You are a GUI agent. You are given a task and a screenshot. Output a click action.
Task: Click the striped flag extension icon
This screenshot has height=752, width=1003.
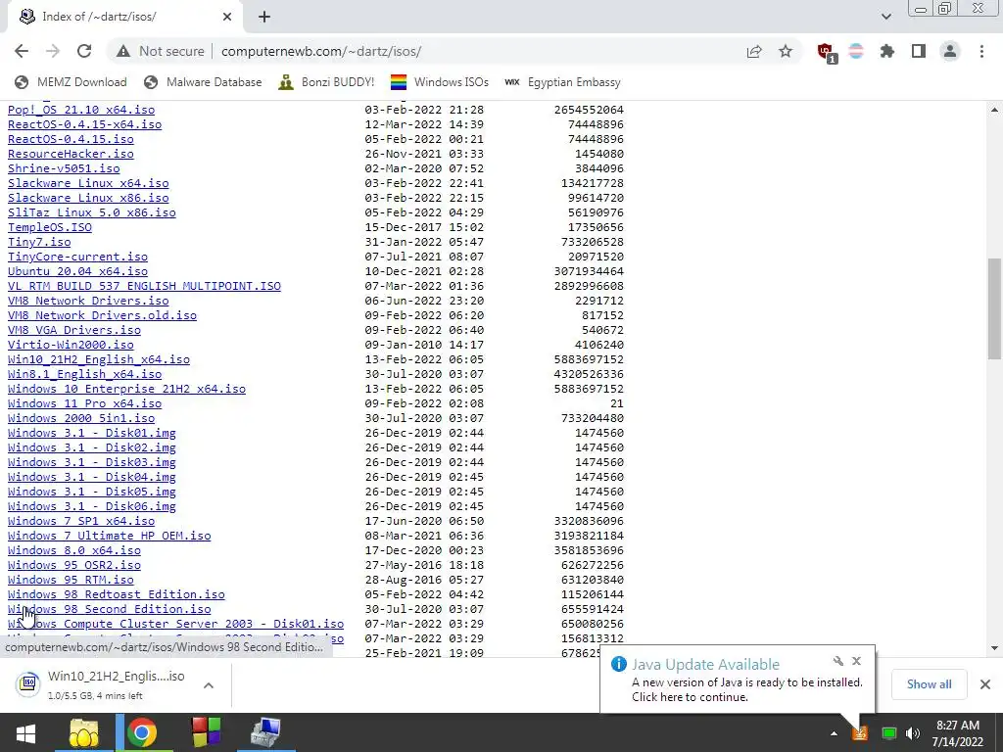(x=856, y=51)
